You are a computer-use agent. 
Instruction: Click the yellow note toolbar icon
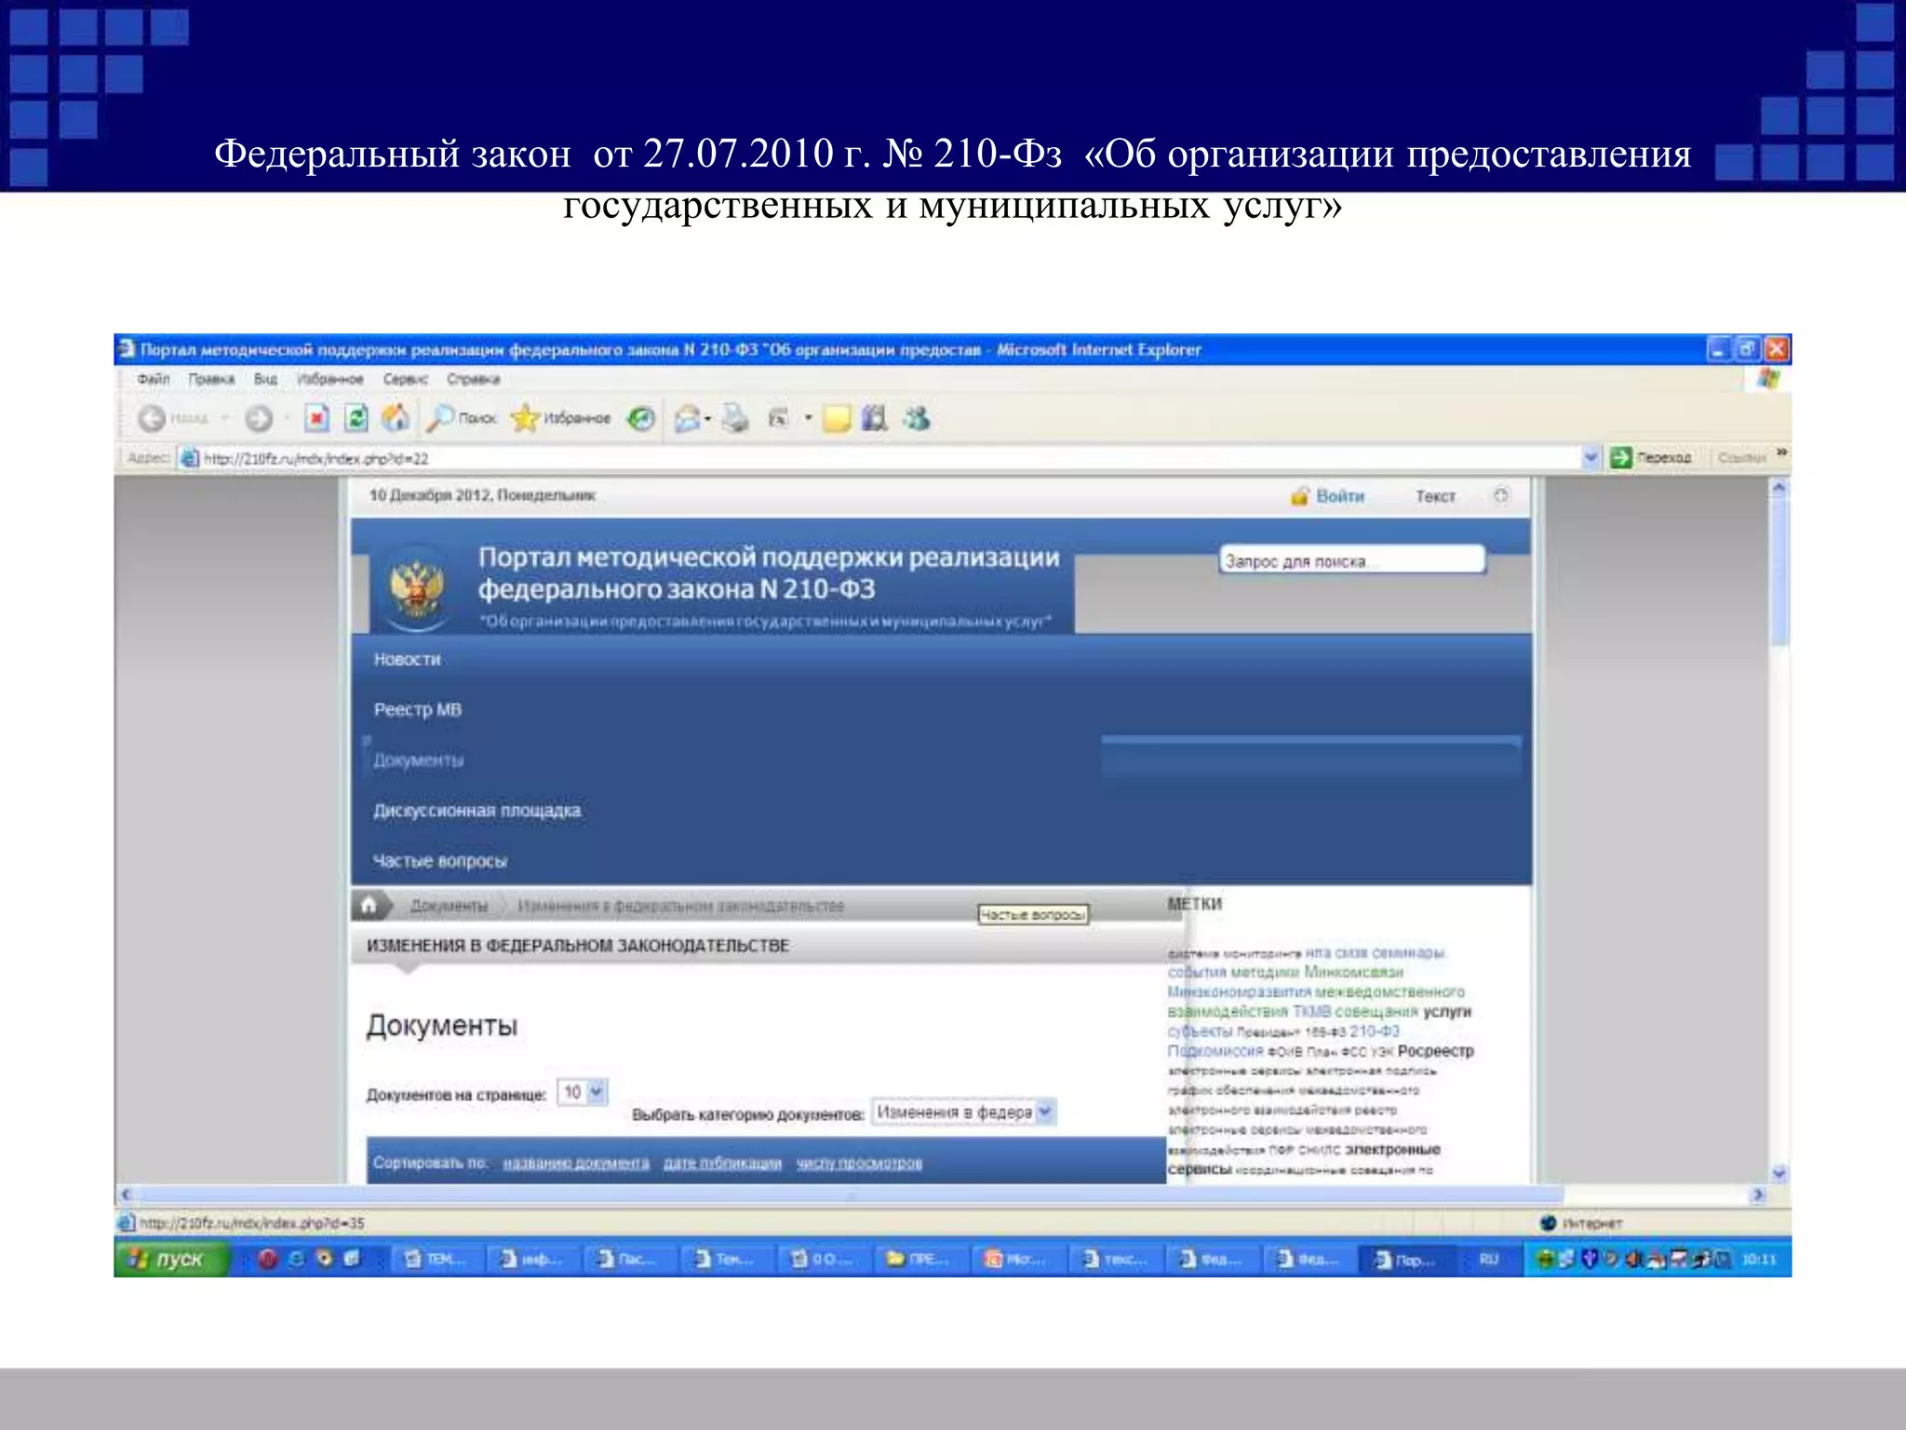coord(837,419)
